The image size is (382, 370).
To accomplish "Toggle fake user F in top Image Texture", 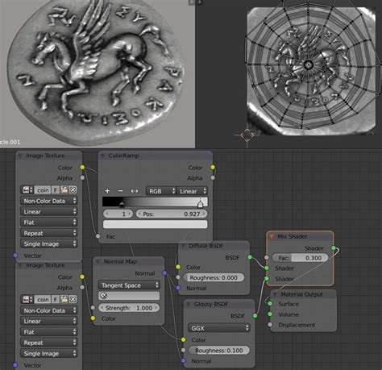I will click(x=56, y=190).
